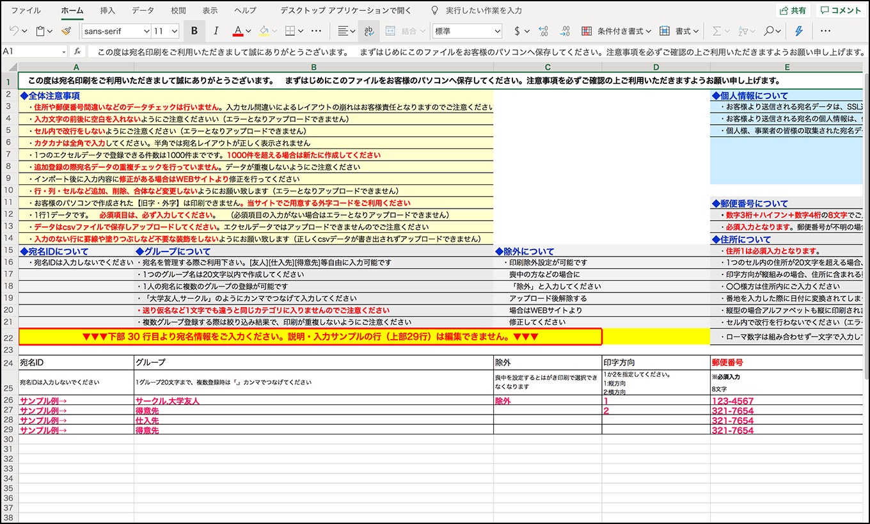Expand the font color picker arrow

[x=249, y=31]
